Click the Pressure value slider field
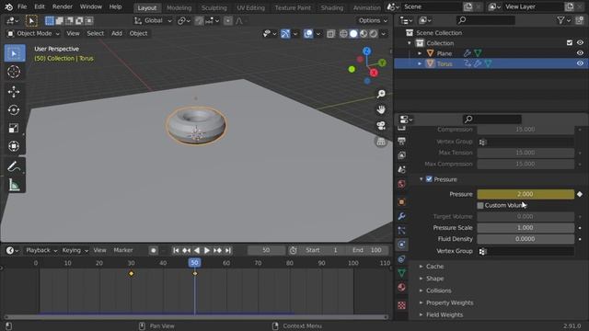Image resolution: width=589 pixels, height=331 pixels. coord(525,194)
